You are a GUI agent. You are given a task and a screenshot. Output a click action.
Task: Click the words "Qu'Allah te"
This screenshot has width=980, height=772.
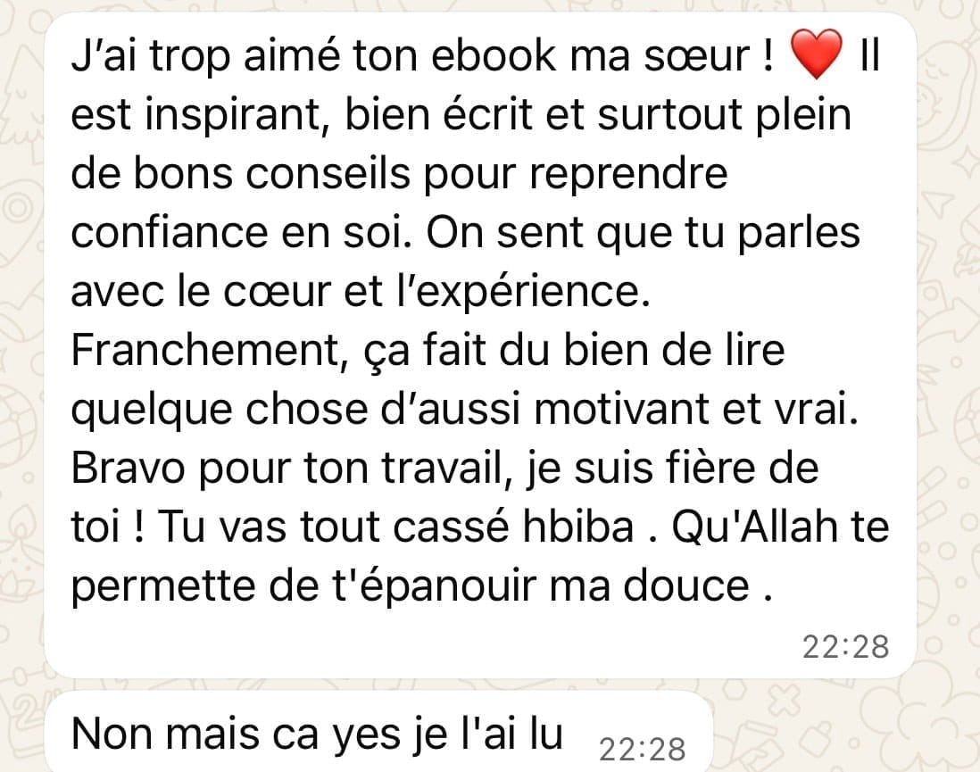pyautogui.click(x=780, y=527)
